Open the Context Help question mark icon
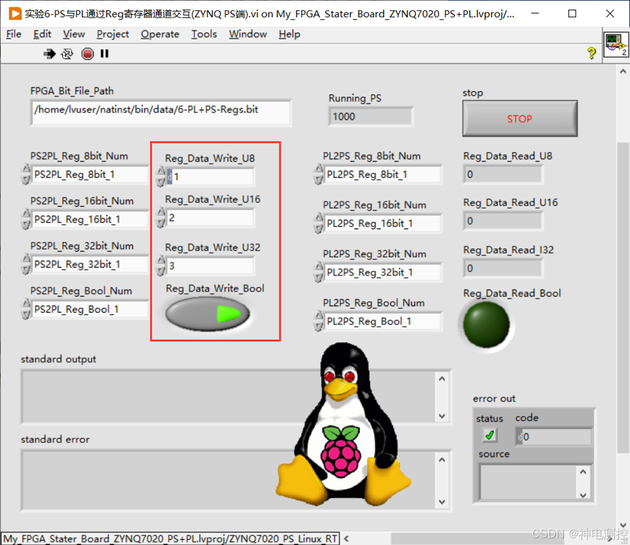This screenshot has height=545, width=630. [591, 53]
